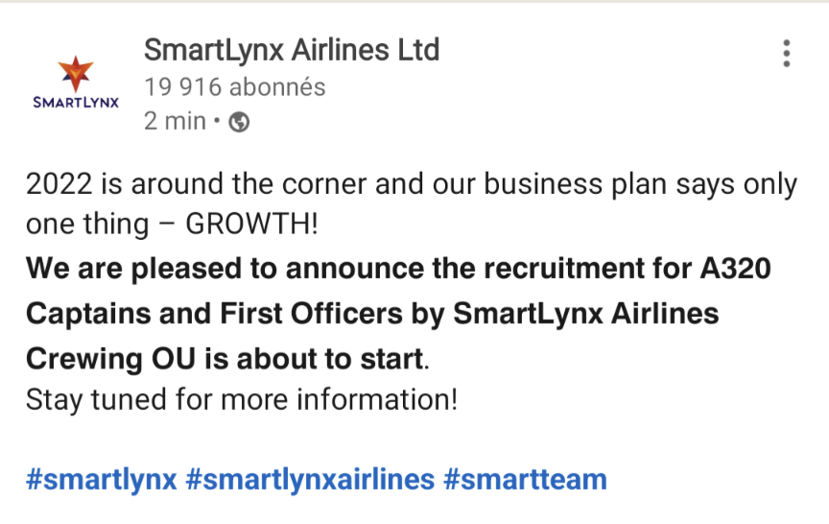Click the SmartLynx star emblem logo
Image resolution: width=829 pixels, height=524 pixels.
(76, 73)
